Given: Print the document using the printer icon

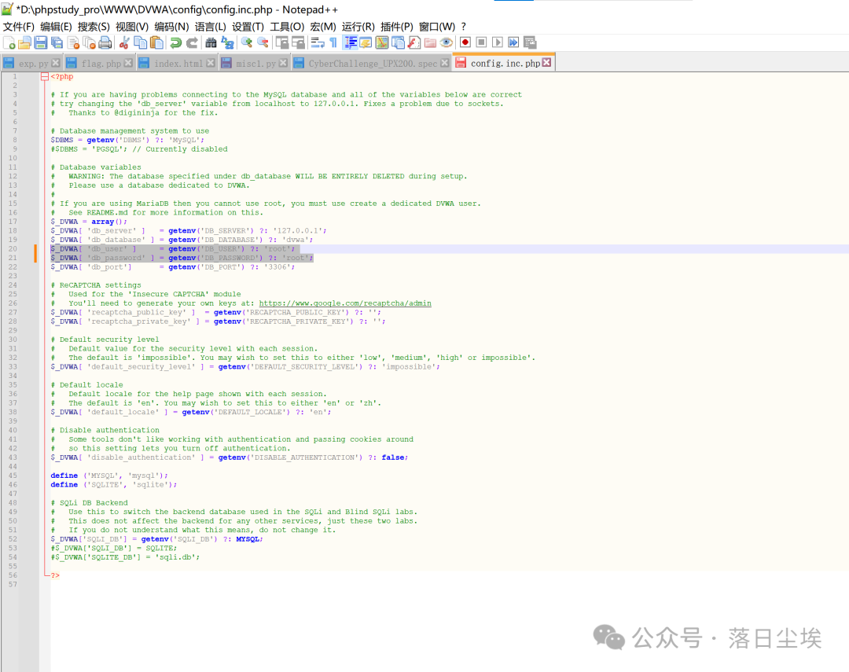Looking at the screenshot, I should coord(105,42).
